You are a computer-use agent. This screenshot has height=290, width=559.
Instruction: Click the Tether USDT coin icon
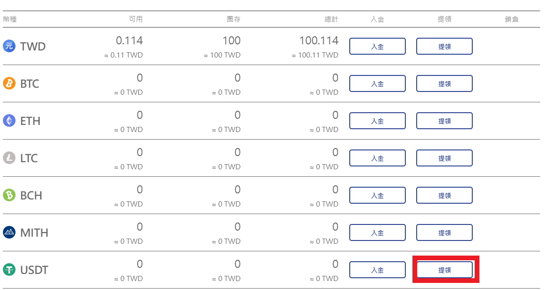[x=9, y=270]
